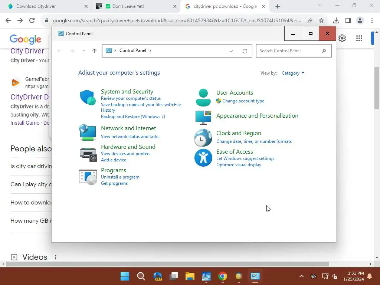The width and height of the screenshot is (380, 285).
Task: Open Google settings gear icon
Action: (x=342, y=38)
